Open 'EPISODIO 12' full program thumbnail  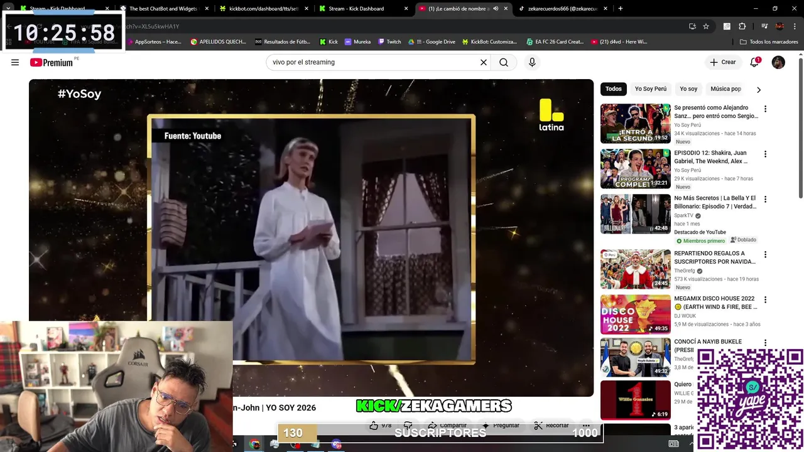[x=635, y=169]
